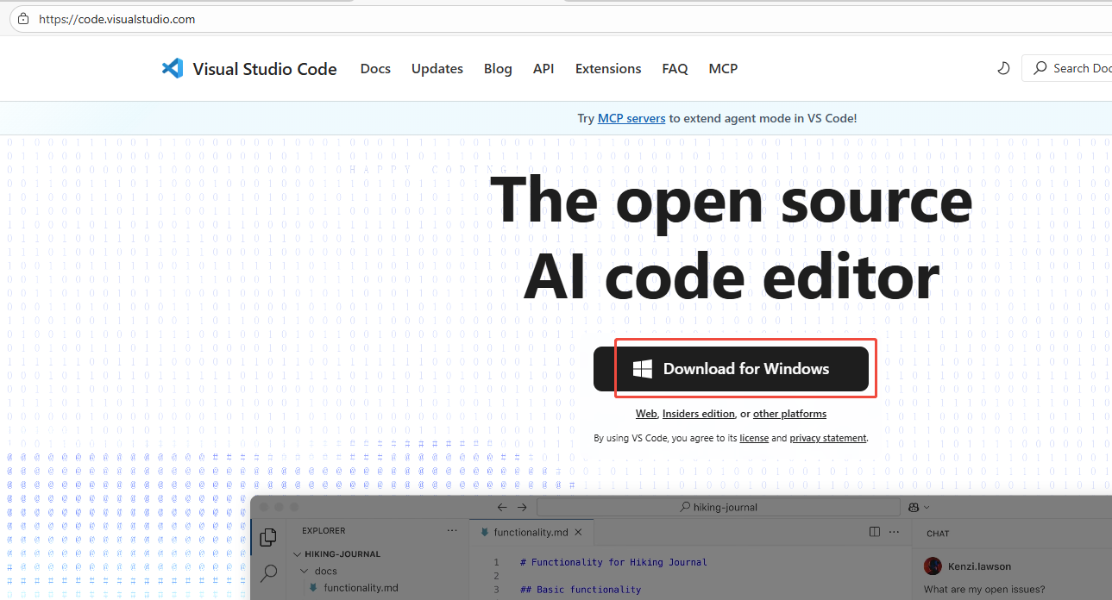The width and height of the screenshot is (1112, 600).
Task: Click the Visual Studio Code logo icon
Action: 173,68
